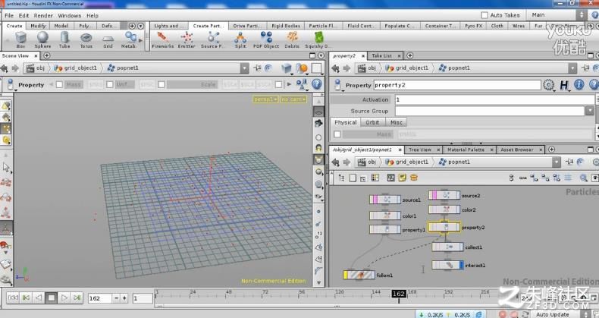
Task: Go back in Scene View path
Action: 5,68
